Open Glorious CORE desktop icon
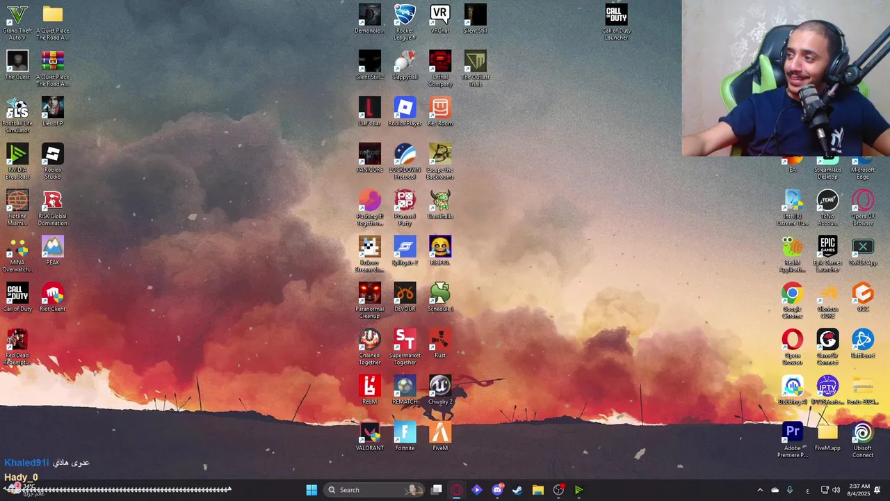The width and height of the screenshot is (890, 501). (x=827, y=301)
